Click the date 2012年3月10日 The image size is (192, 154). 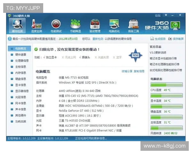pyautogui.click(x=68, y=39)
